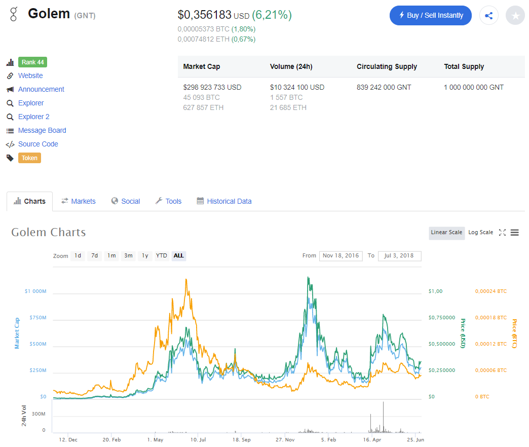Toggle the Price (BTC) axis label
The width and height of the screenshot is (529, 447).
tap(514, 333)
